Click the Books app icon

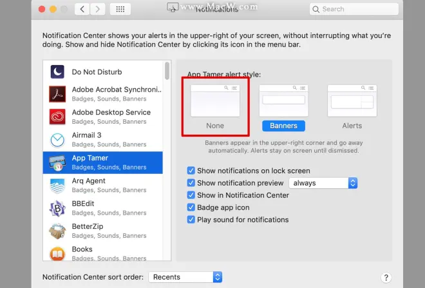click(x=57, y=254)
